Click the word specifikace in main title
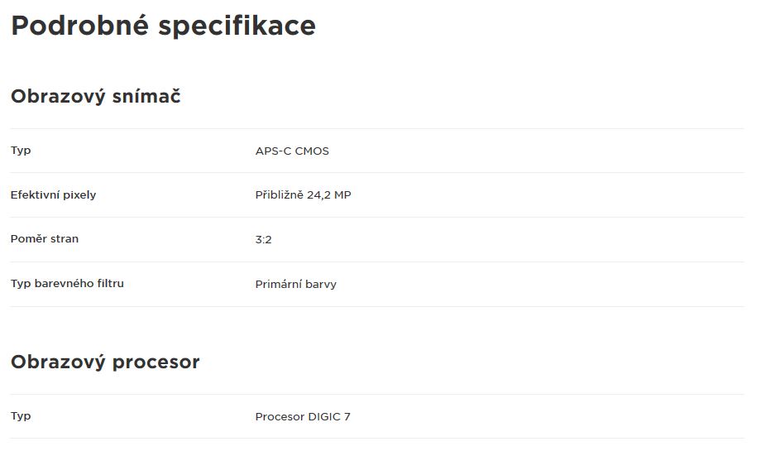This screenshot has width=775, height=451. pyautogui.click(x=237, y=26)
